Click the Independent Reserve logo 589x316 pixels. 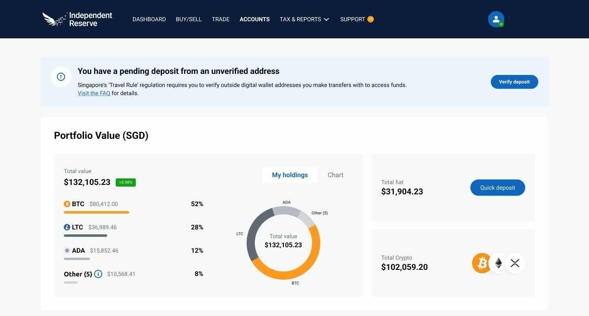(77, 19)
